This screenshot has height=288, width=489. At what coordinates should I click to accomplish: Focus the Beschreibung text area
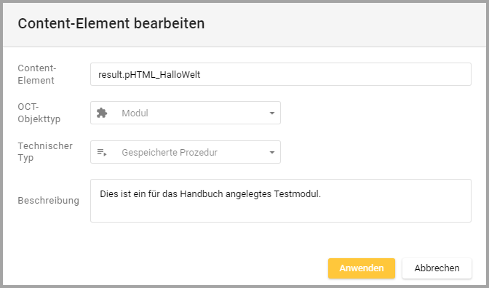coord(281,201)
